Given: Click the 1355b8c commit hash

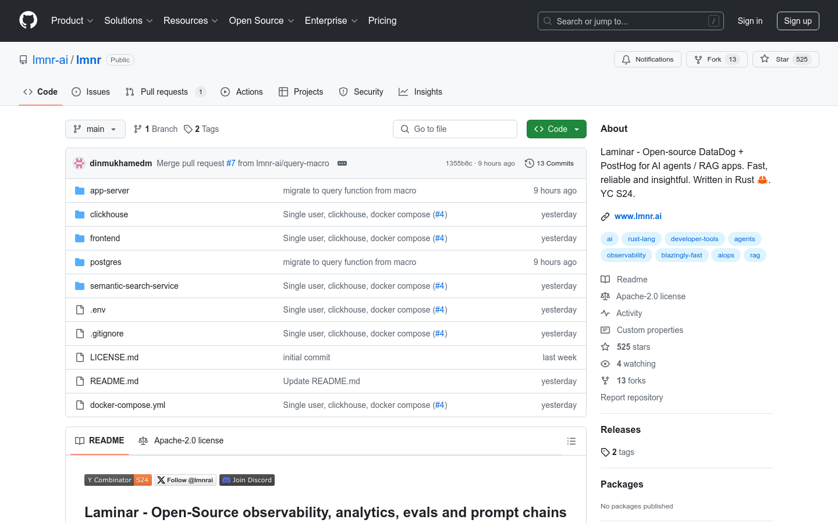Looking at the screenshot, I should coord(459,163).
